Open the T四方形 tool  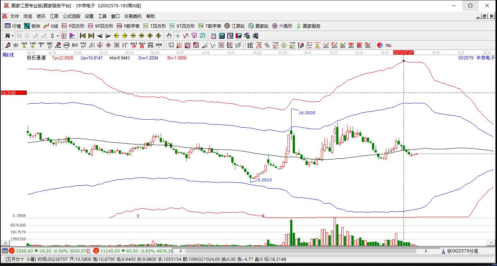click(x=155, y=26)
